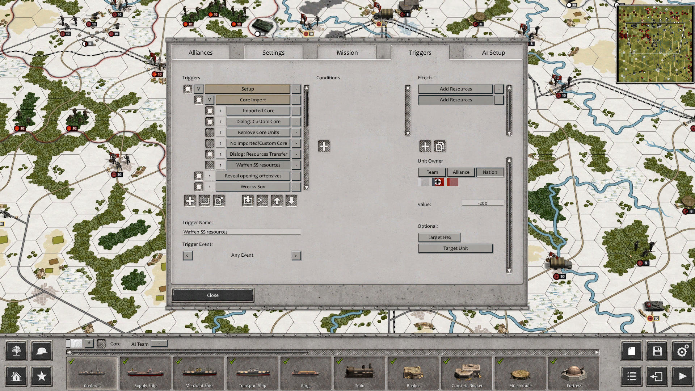Select the red nation flag swatch
Image resolution: width=695 pixels, height=391 pixels.
(452, 182)
